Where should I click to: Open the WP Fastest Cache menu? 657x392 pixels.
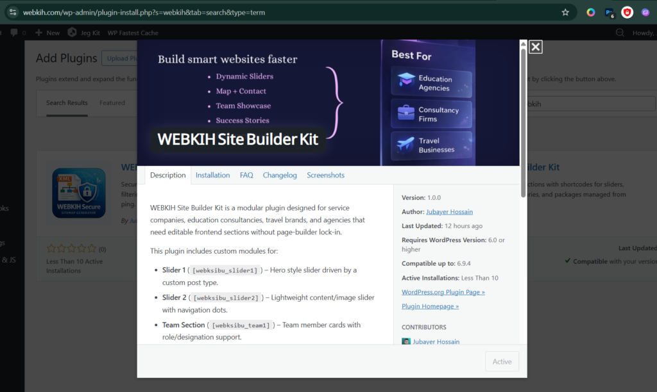[133, 33]
